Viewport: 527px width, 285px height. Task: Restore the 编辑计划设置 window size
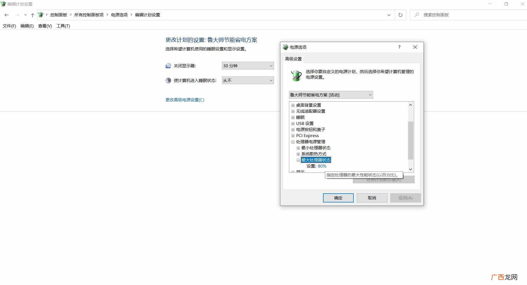click(x=506, y=4)
